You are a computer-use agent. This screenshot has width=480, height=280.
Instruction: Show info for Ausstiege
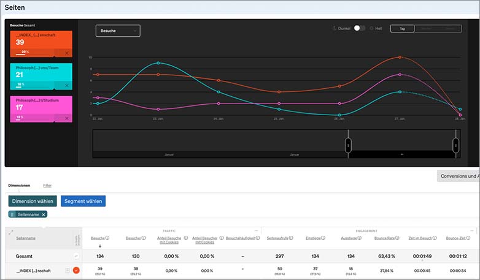tap(360, 238)
